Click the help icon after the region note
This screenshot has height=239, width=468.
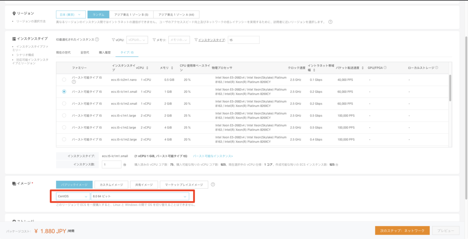click(x=330, y=22)
